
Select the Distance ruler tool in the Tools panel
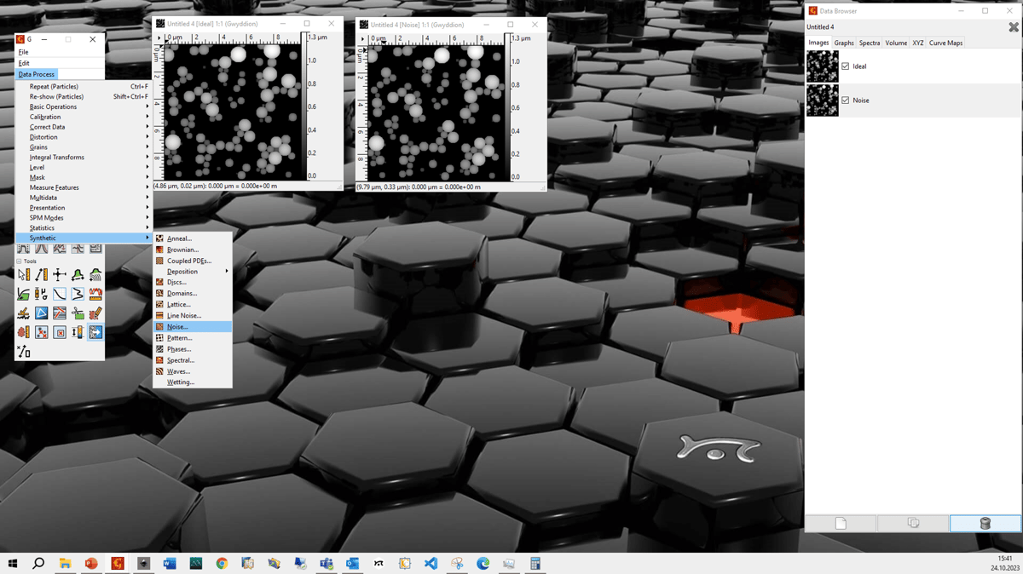tap(41, 275)
